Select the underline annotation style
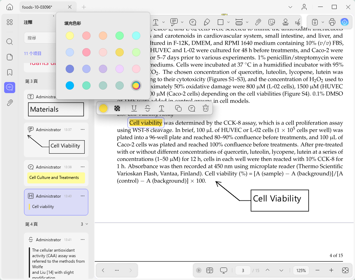The image size is (355, 280). (134, 108)
